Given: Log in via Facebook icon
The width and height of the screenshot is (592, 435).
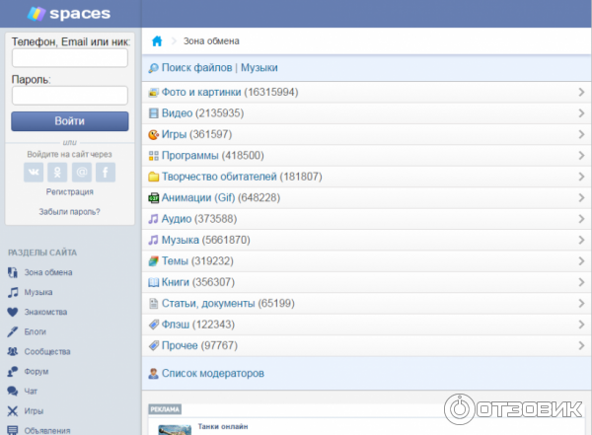Looking at the screenshot, I should 105,173.
